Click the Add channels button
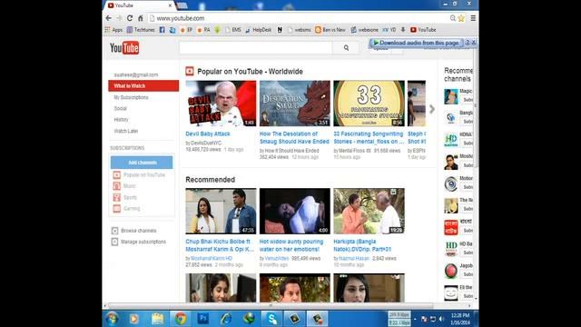This screenshot has height=327, width=581. 142,163
